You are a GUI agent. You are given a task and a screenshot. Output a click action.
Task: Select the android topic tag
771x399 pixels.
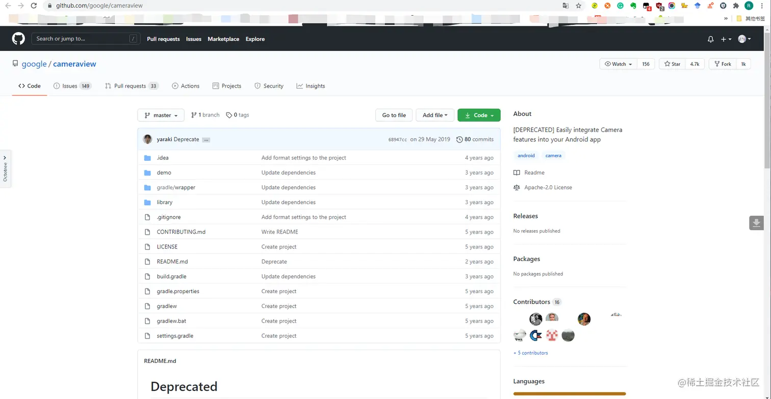(526, 156)
